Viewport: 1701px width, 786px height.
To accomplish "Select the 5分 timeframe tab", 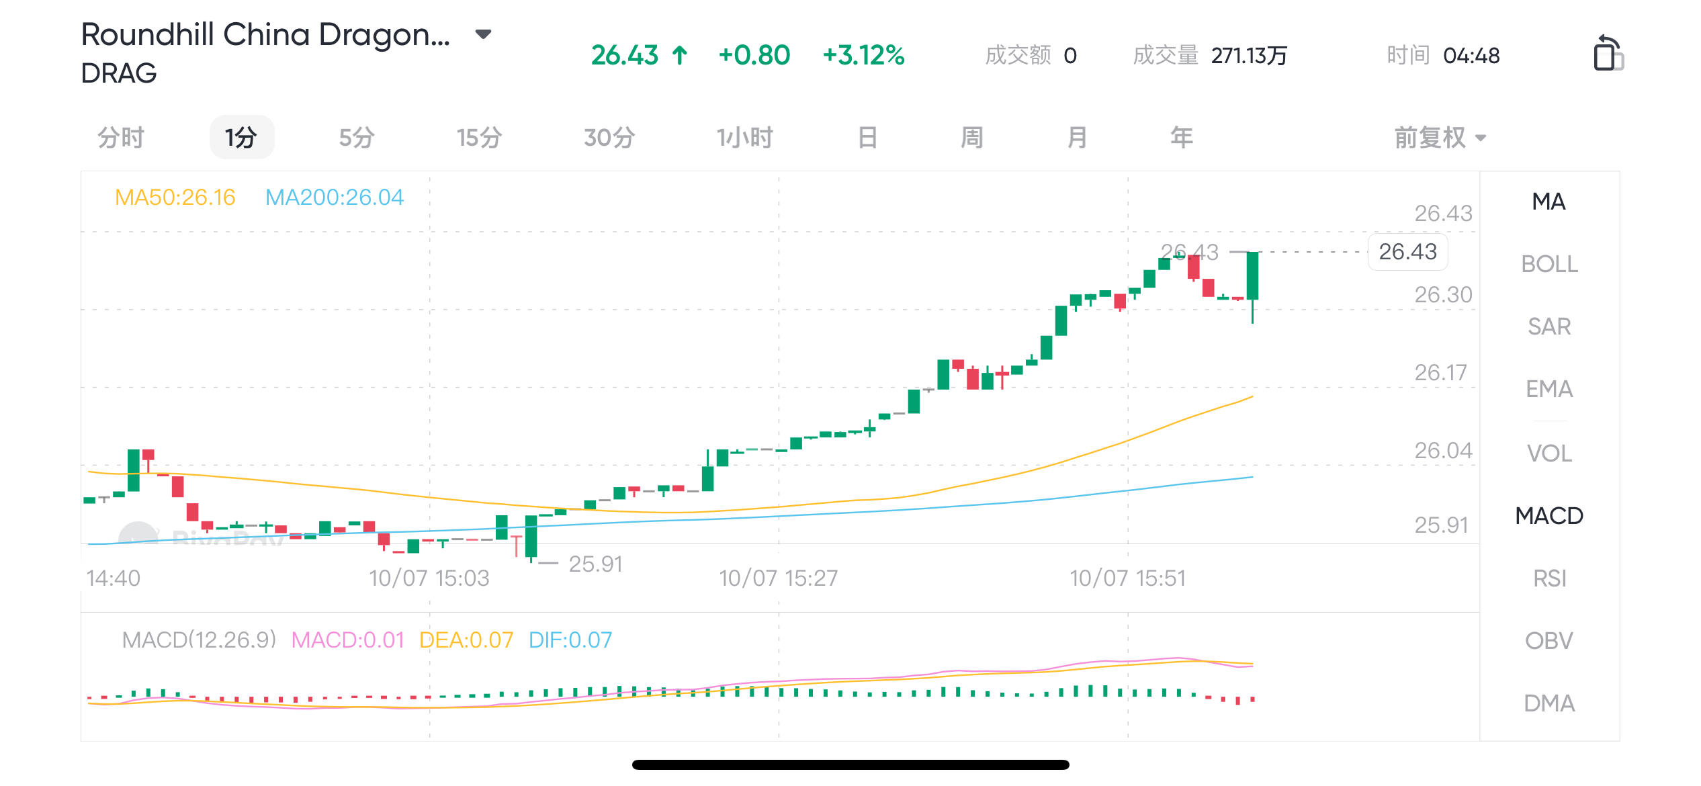I will pyautogui.click(x=357, y=138).
